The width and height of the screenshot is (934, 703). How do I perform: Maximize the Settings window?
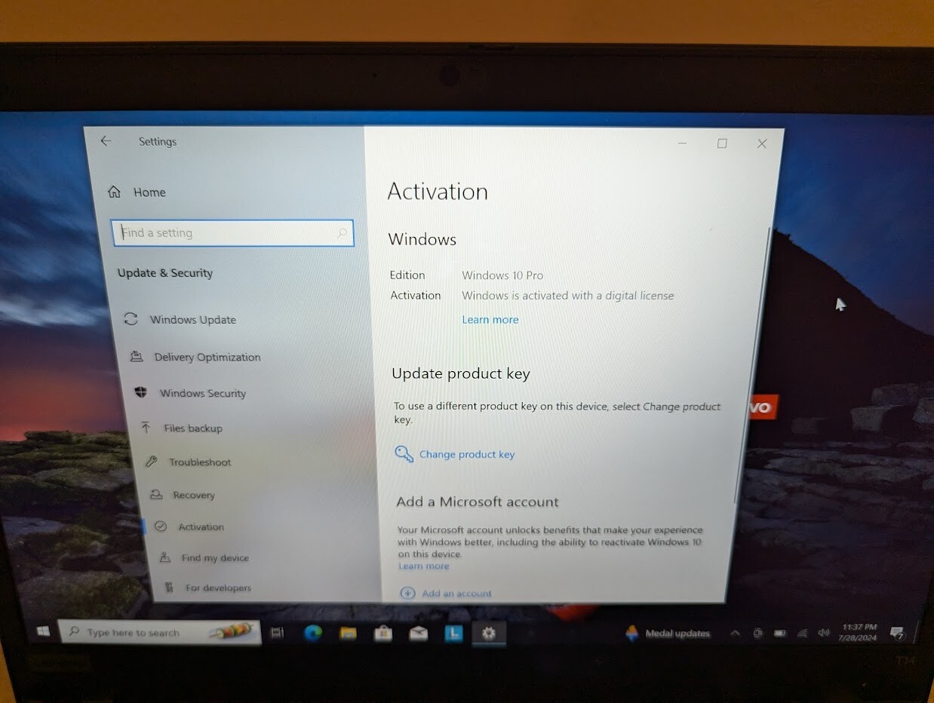tap(722, 143)
